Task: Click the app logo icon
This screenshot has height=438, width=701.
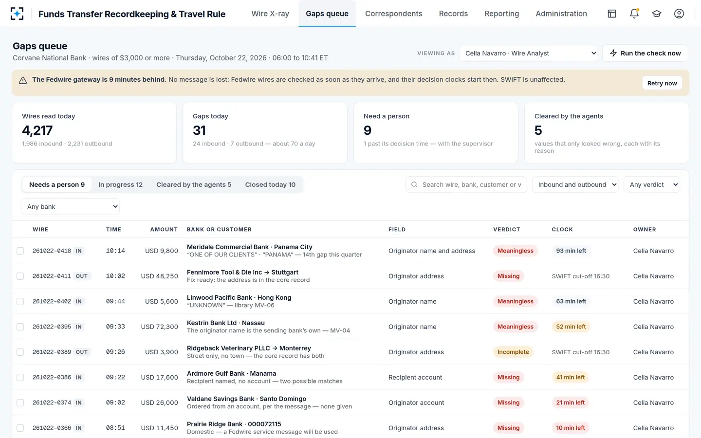Action: coord(17,14)
